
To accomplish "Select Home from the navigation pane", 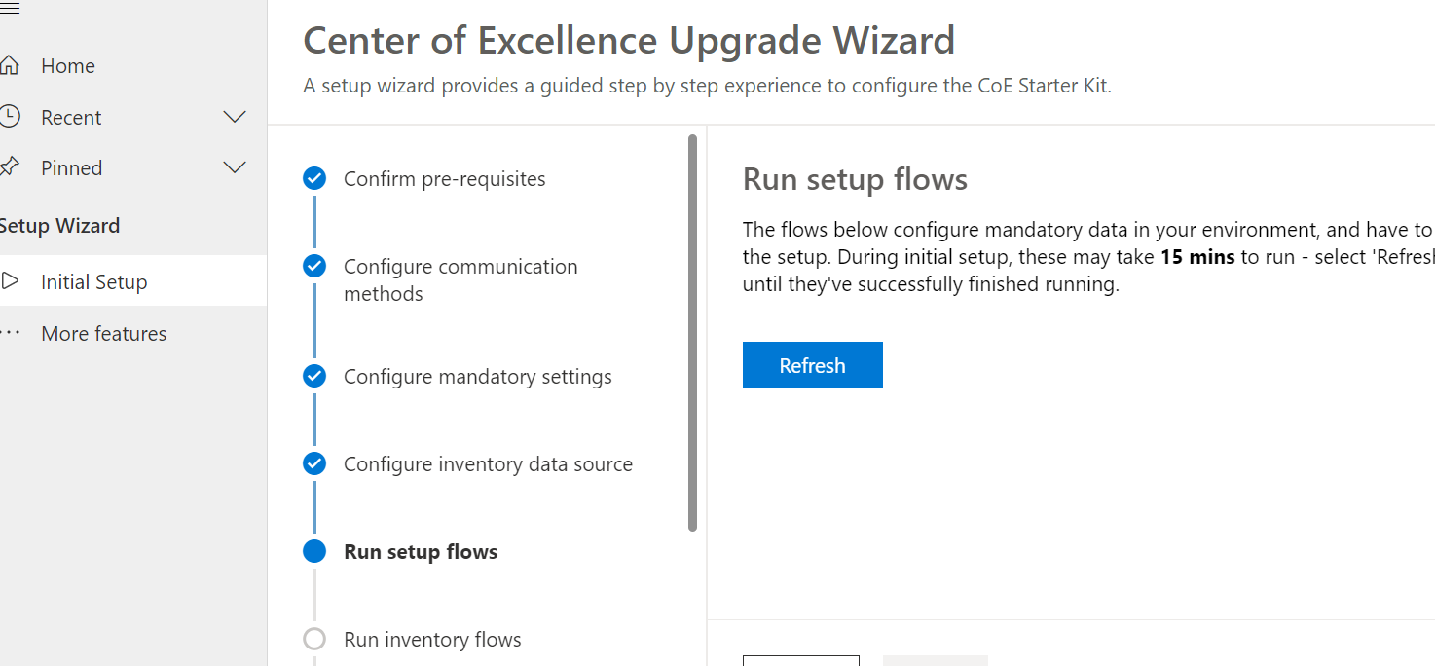I will (67, 65).
